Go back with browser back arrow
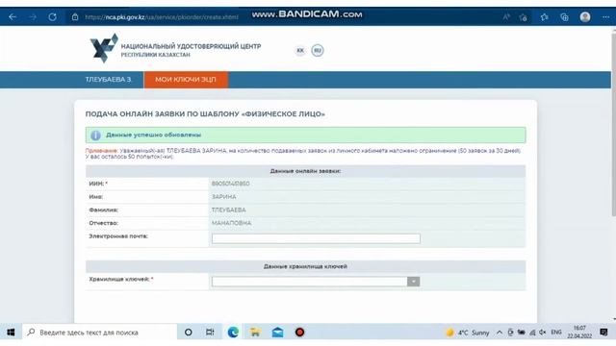616x346 pixels. [13, 17]
